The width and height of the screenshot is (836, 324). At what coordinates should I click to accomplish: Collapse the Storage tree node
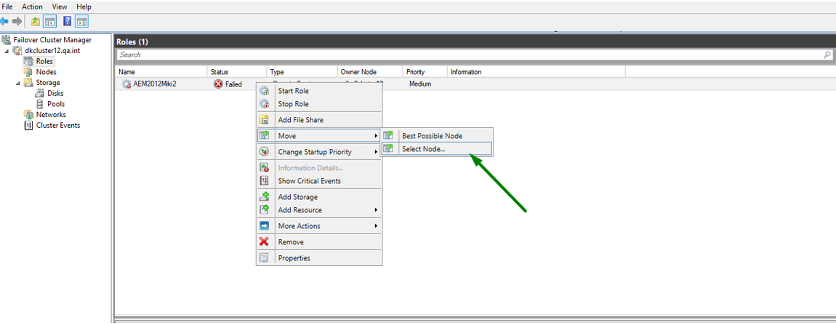pos(19,83)
